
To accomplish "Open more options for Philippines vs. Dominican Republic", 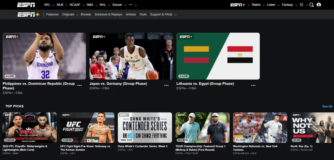I will click(x=79, y=85).
